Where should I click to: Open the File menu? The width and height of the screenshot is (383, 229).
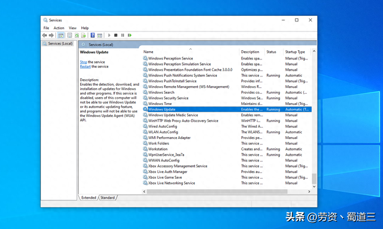tap(46, 28)
